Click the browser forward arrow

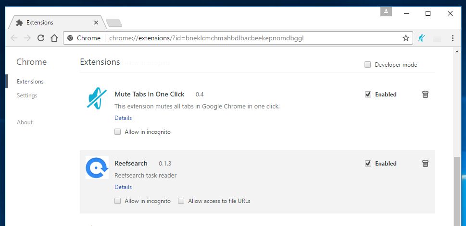27,38
